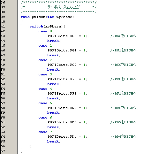
Task: Click the header comment サーボパルス立ち上げ
Action: [64, 7]
